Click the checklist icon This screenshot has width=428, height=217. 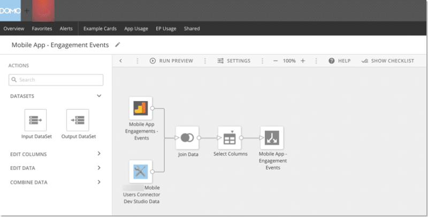coord(364,61)
